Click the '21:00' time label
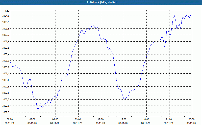The image size is (202, 126). point(169,119)
